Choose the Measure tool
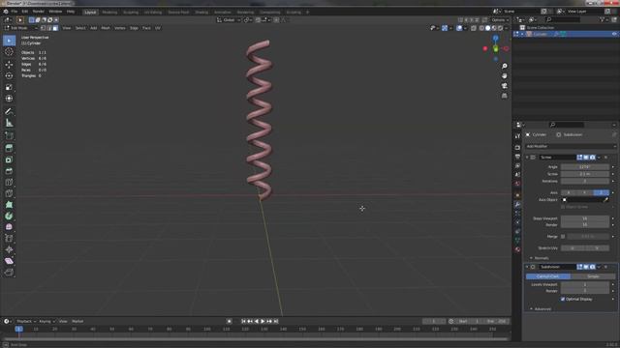This screenshot has width=620, height=348. click(9, 123)
